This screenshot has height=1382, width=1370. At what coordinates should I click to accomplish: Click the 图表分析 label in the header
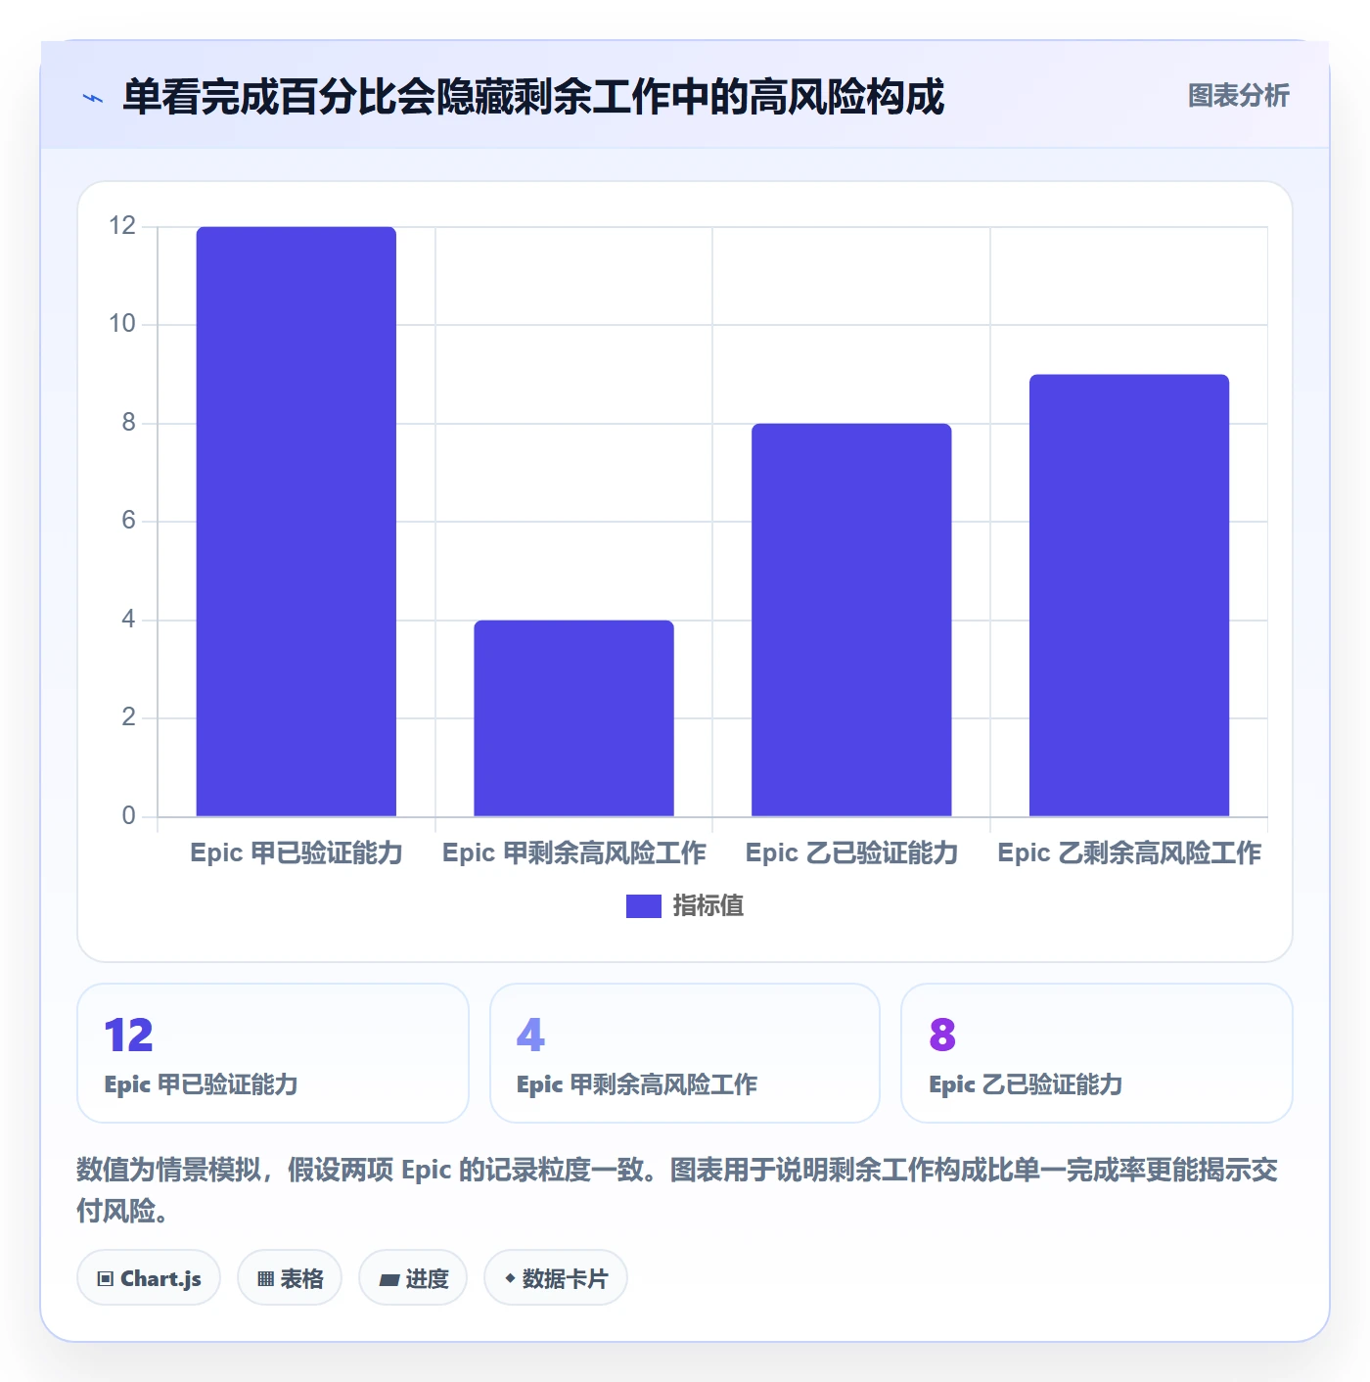pos(1238,96)
